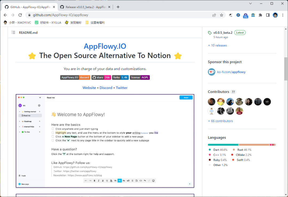Click the highlight color icon

pos(111,180)
